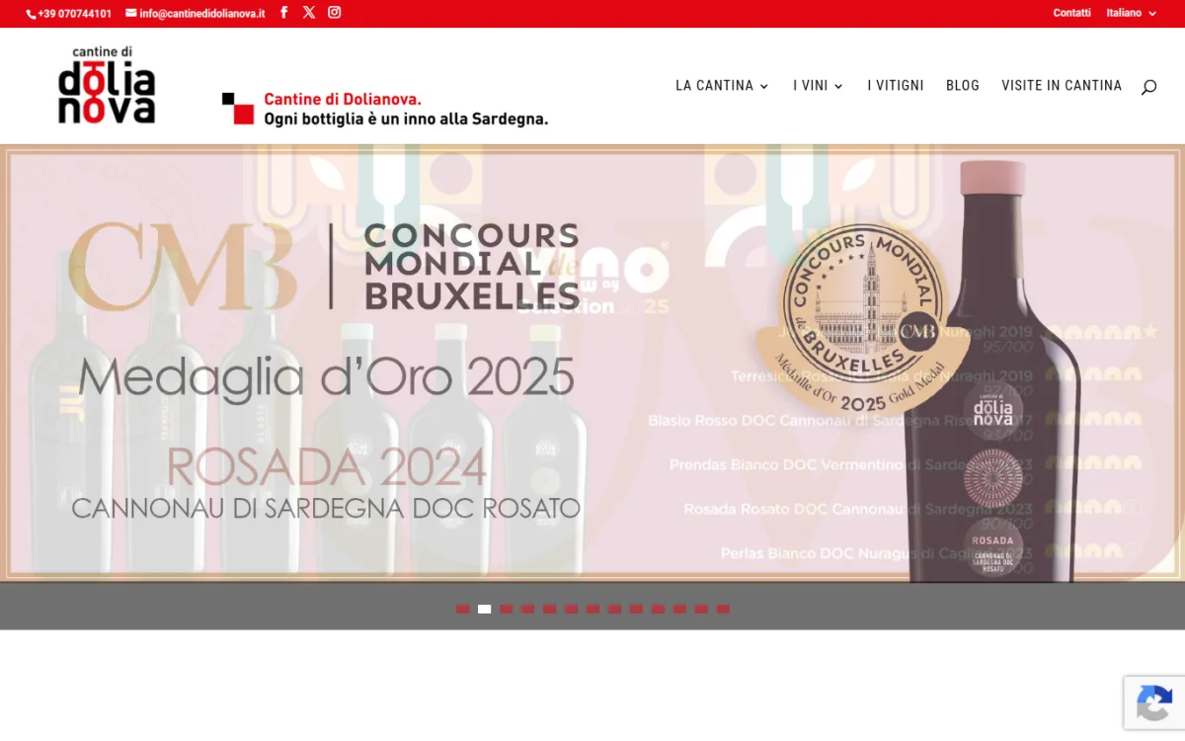
Task: Open the Blog menu item
Action: [963, 86]
